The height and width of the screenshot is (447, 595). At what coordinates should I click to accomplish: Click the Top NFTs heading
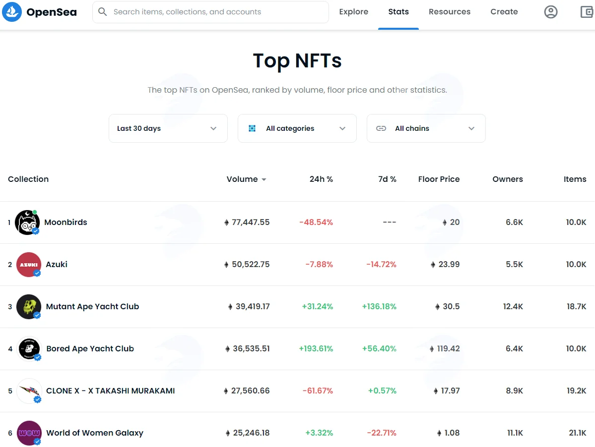(297, 60)
